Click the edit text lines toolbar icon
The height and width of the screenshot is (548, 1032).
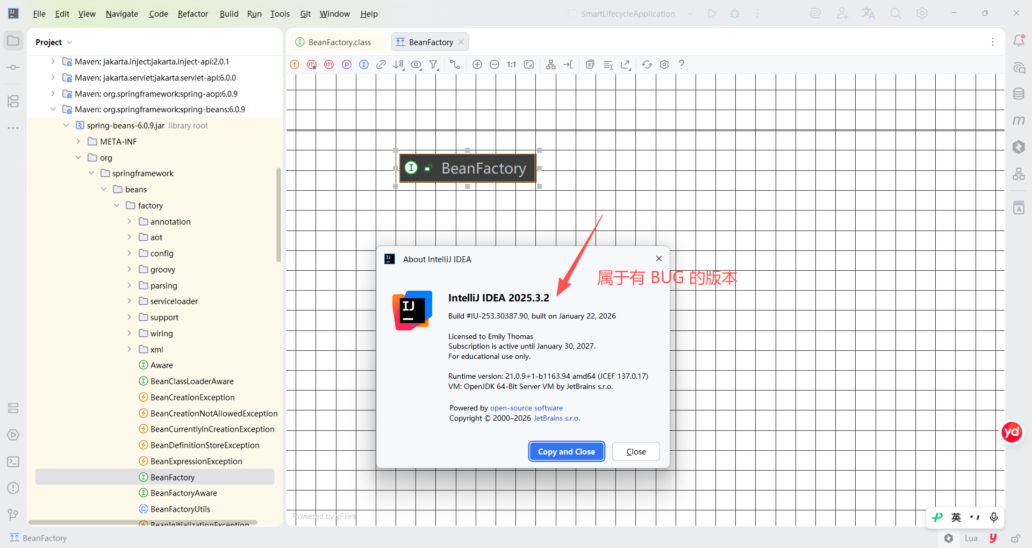[608, 64]
